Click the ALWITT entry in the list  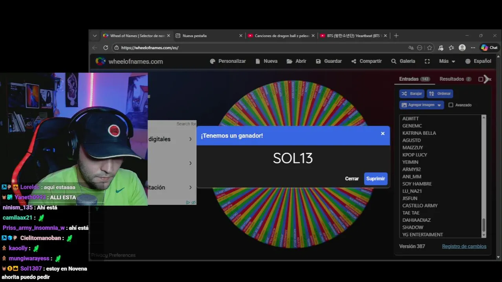click(x=410, y=119)
